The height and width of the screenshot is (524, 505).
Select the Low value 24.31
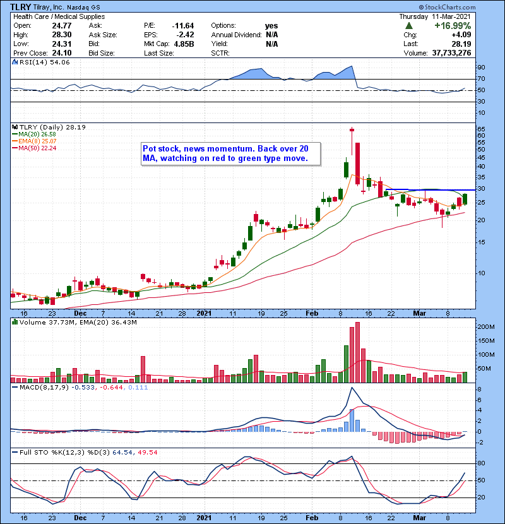(x=62, y=44)
